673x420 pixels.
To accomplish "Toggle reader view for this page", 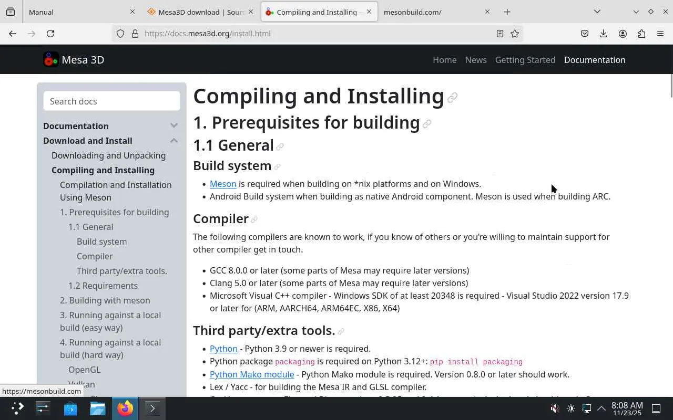I will tap(500, 34).
